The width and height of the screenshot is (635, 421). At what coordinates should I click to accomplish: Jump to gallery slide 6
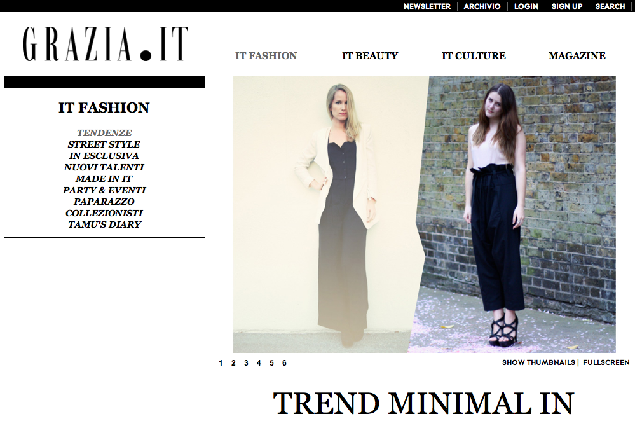coord(284,363)
